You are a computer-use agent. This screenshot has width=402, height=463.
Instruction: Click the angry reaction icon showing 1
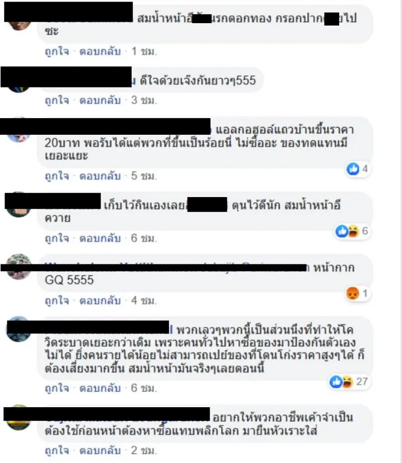[353, 294]
